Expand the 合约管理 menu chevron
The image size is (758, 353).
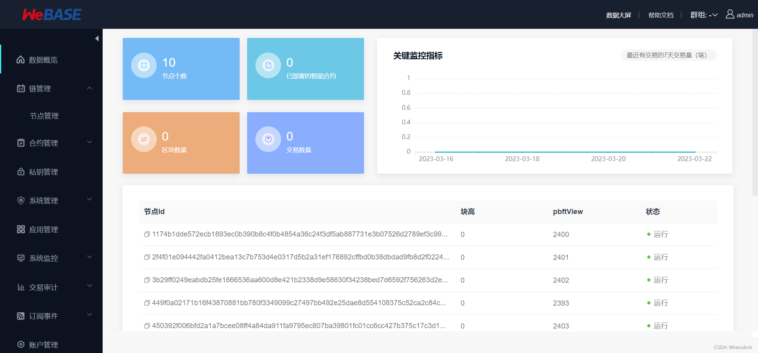point(90,142)
